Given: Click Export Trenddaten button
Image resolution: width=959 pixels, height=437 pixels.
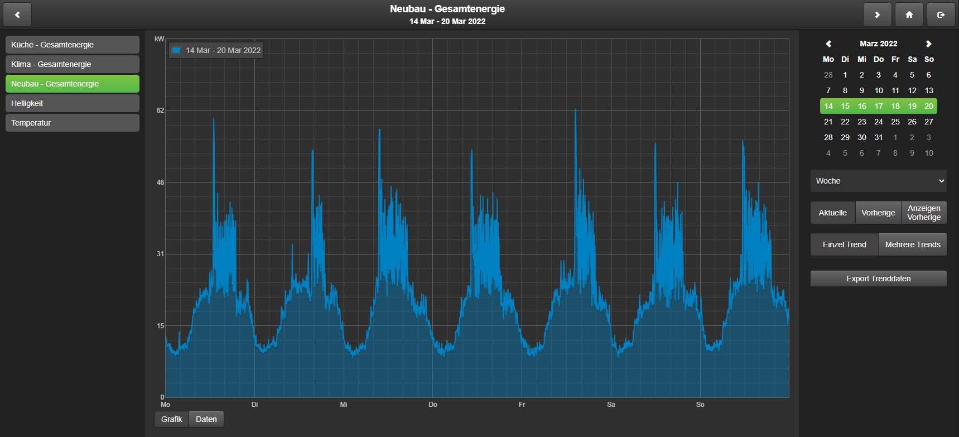Looking at the screenshot, I should click(879, 278).
